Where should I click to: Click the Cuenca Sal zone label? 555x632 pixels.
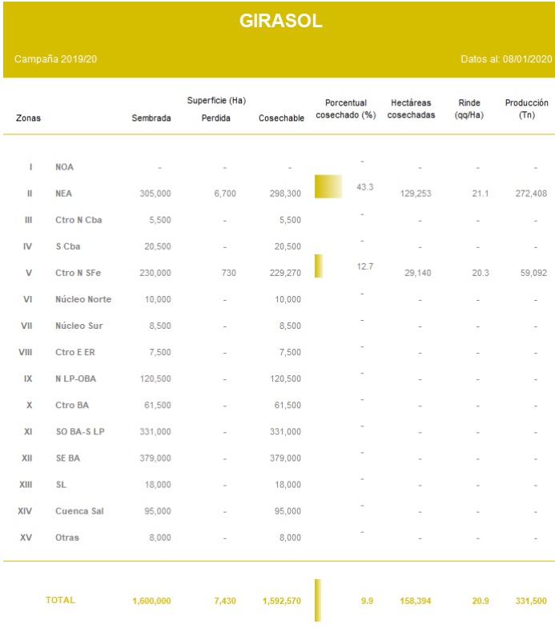pos(79,511)
